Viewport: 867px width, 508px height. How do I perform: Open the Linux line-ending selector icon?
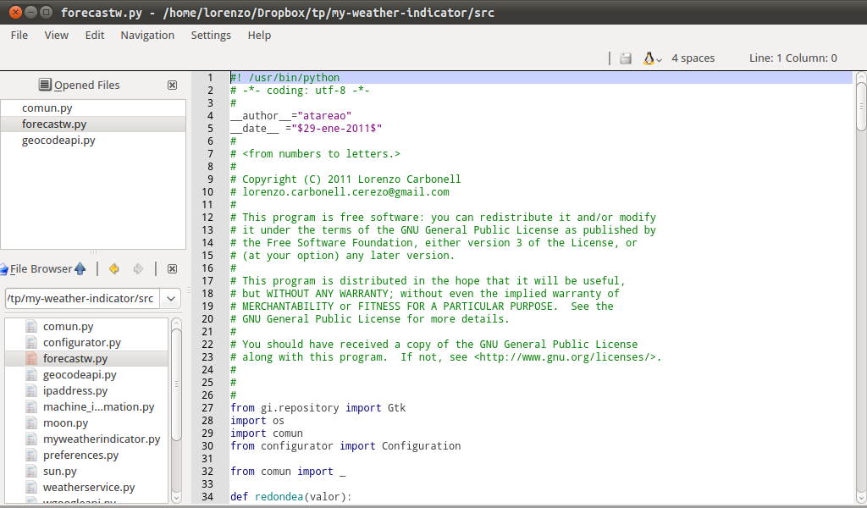tap(652, 58)
